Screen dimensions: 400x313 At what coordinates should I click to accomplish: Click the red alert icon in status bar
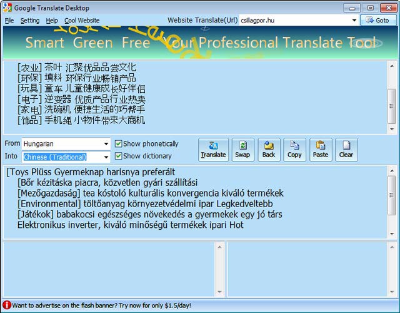6,305
